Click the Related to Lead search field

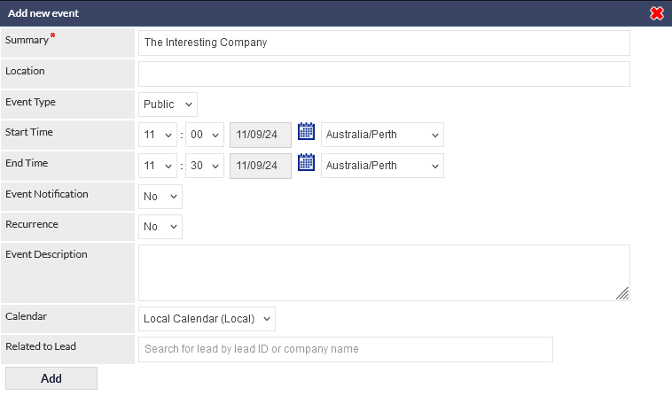346,349
